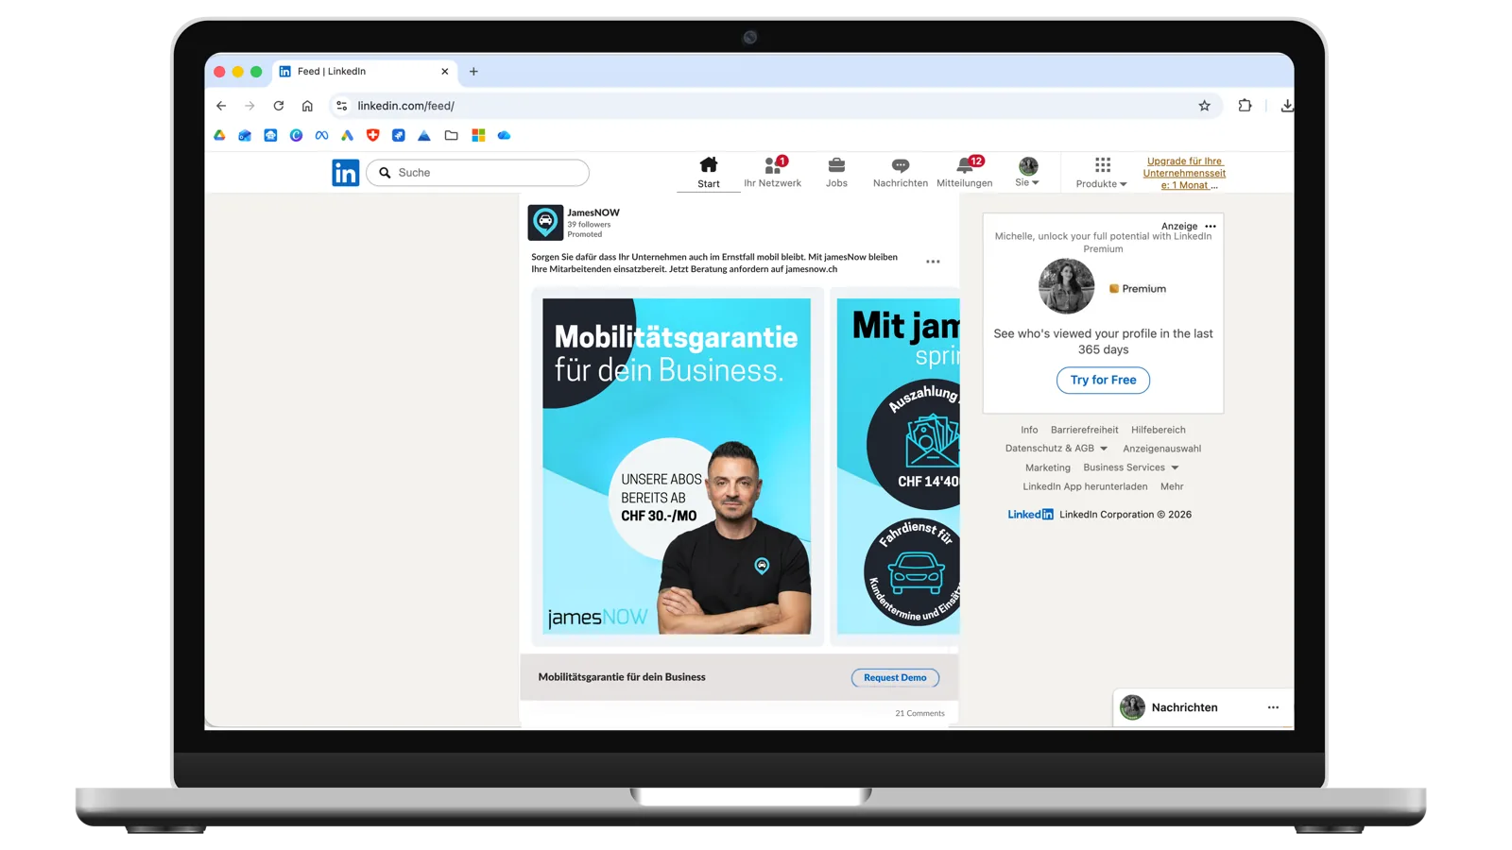
Task: Open JamesNOW post options menu
Action: (933, 262)
